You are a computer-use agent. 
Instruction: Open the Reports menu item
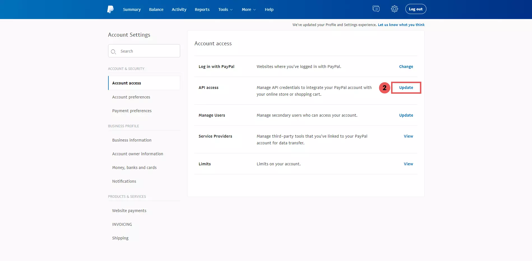tap(202, 10)
